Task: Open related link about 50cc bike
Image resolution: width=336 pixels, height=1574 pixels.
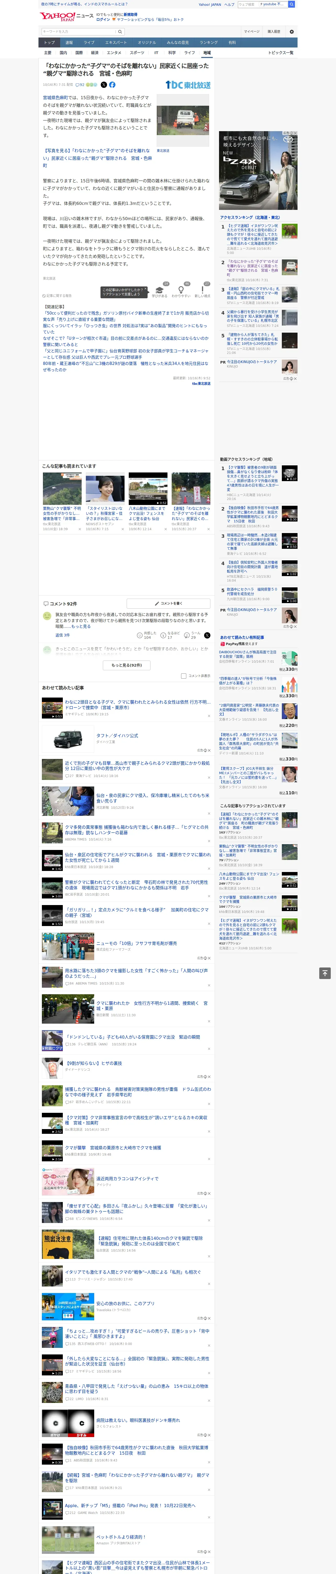Action: click(x=126, y=316)
